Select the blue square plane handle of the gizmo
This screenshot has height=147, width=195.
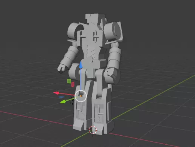coord(62,97)
